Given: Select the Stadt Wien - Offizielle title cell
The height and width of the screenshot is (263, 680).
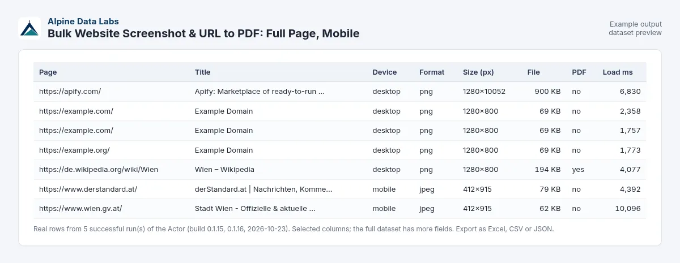Looking at the screenshot, I should (255, 209).
